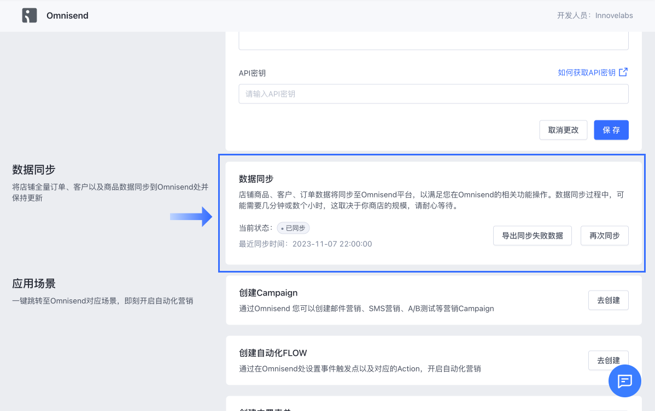Screen dimensions: 655x411
Task: Click the 创建Campaign card title
Action: [x=268, y=293]
